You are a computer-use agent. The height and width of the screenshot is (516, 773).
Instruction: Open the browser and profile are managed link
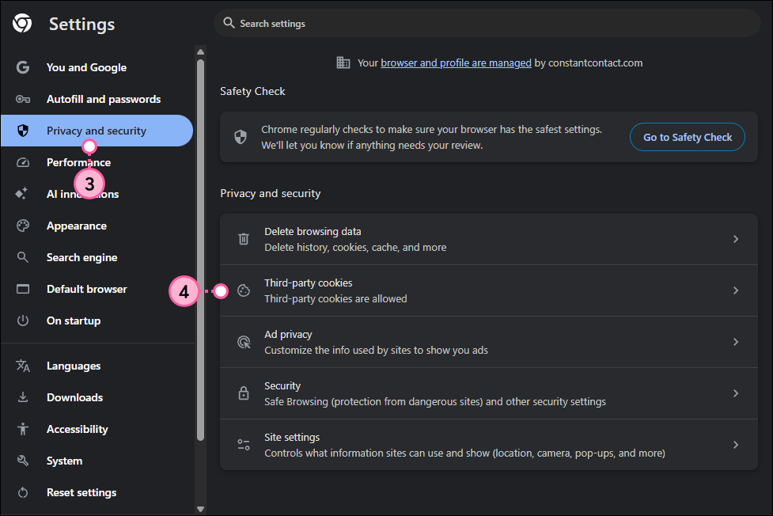click(x=456, y=63)
